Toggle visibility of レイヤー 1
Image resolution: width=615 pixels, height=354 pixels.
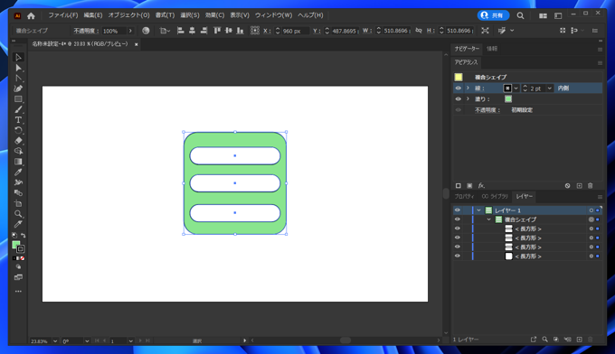458,210
